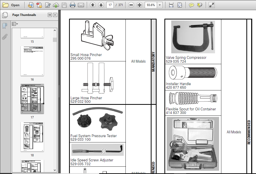Click thumbnail panel scroll up arrow
This screenshot has height=174, width=256.
55,30
